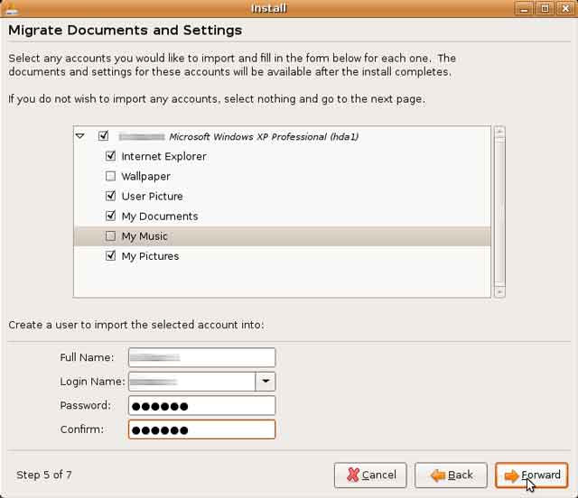Focus the Password field
The height and width of the screenshot is (498, 578).
(x=201, y=405)
